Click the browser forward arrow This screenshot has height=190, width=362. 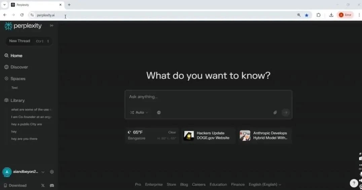tap(13, 15)
